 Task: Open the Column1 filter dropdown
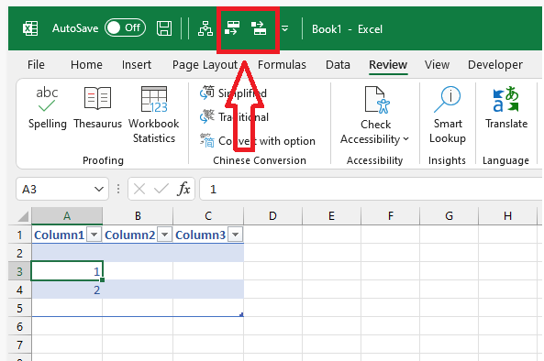[x=94, y=235]
